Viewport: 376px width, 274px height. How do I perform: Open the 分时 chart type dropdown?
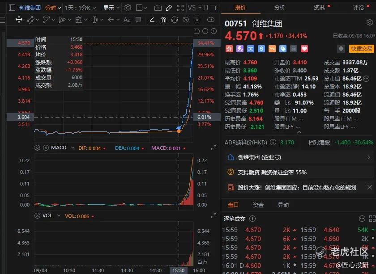coord(53,8)
